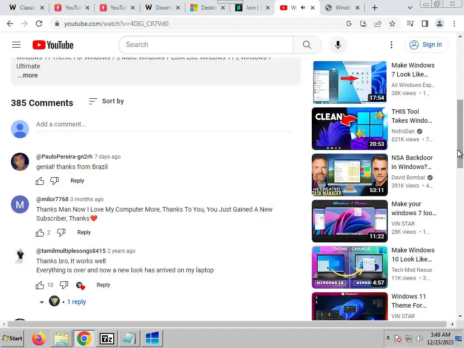Click the Start button
Screen dimensions: 464x348
(x=12, y=338)
